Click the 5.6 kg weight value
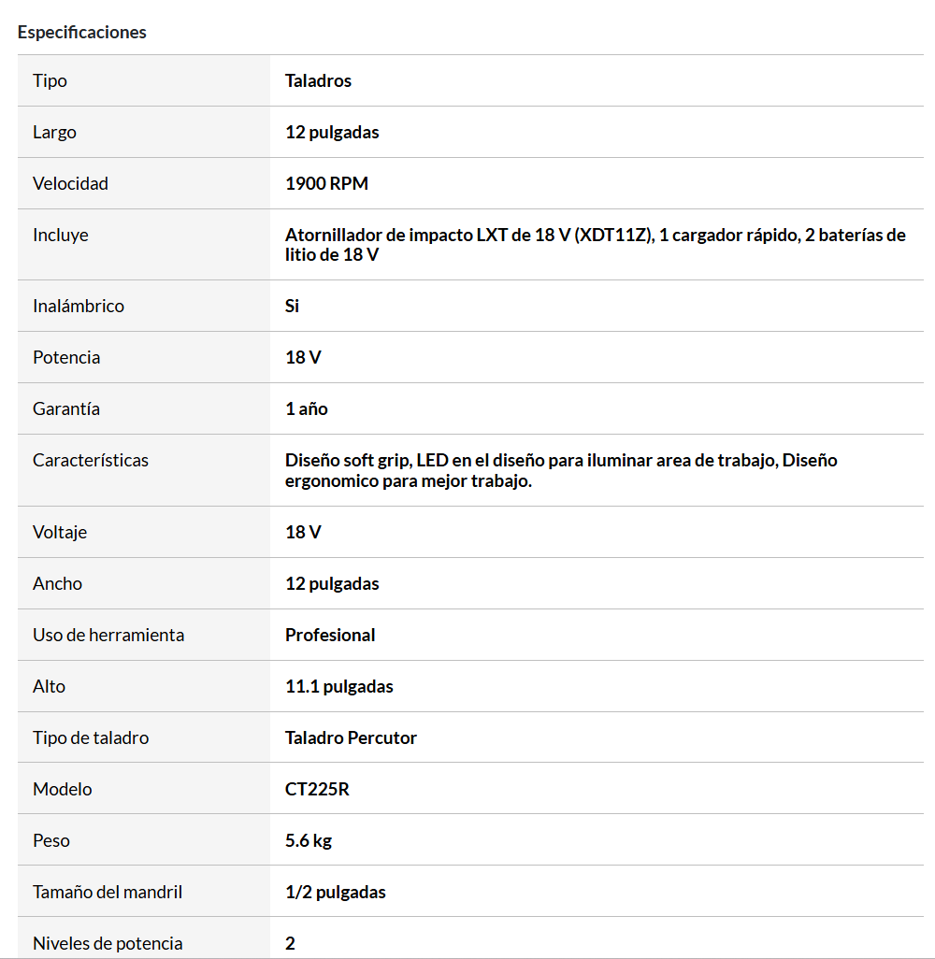The image size is (935, 959). pos(309,840)
